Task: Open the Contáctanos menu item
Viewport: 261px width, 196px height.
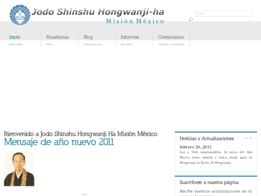Action: point(171,37)
